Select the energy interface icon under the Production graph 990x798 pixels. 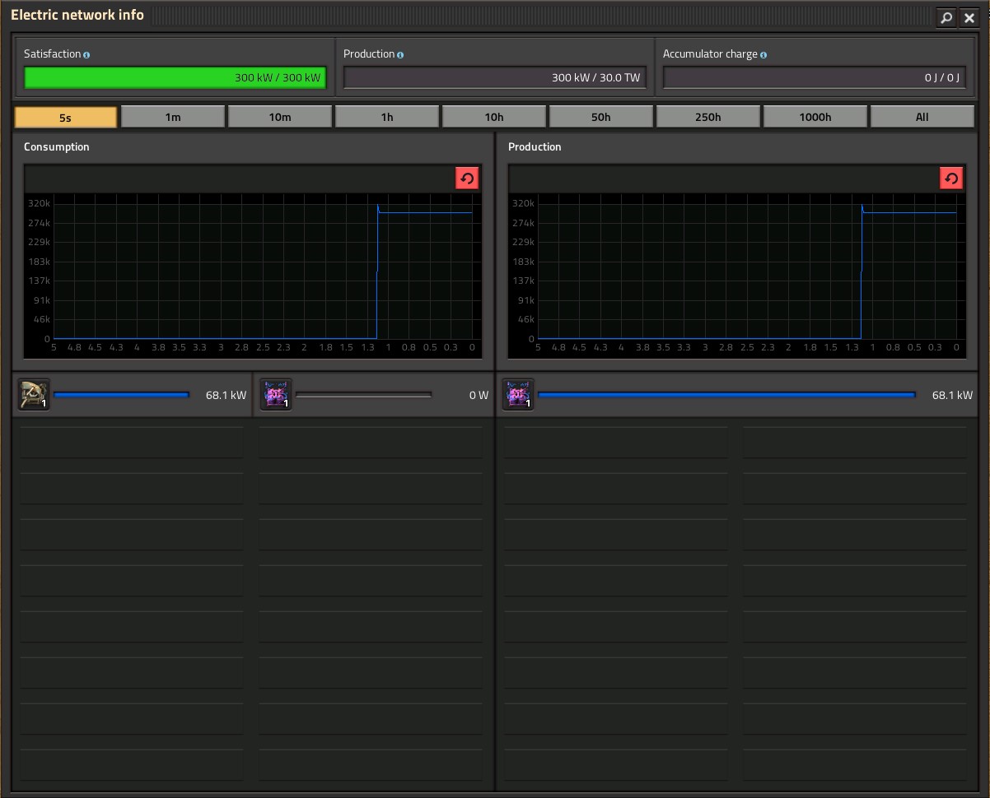pos(518,395)
